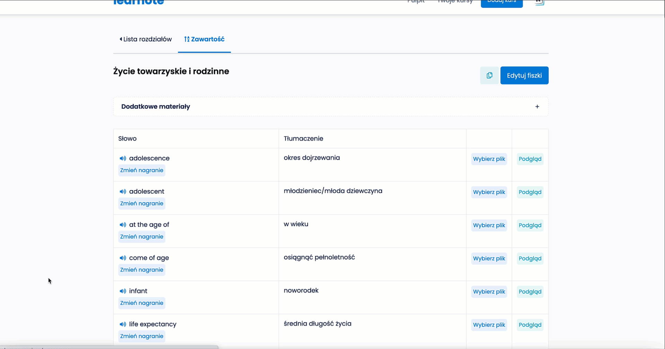
Task: Change recording for 'come of age'
Action: coord(142,270)
